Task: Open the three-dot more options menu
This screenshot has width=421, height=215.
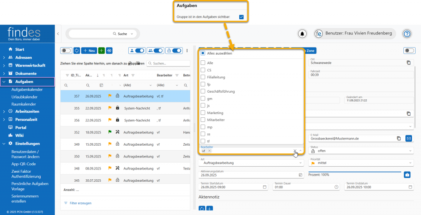Action: [187, 50]
